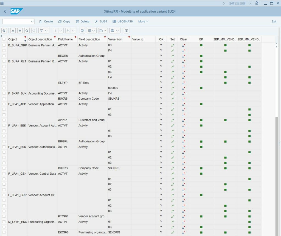Image resolution: width=281 pixels, height=236 pixels.
Task: Open SU24 from the toolbar
Action: (101, 21)
